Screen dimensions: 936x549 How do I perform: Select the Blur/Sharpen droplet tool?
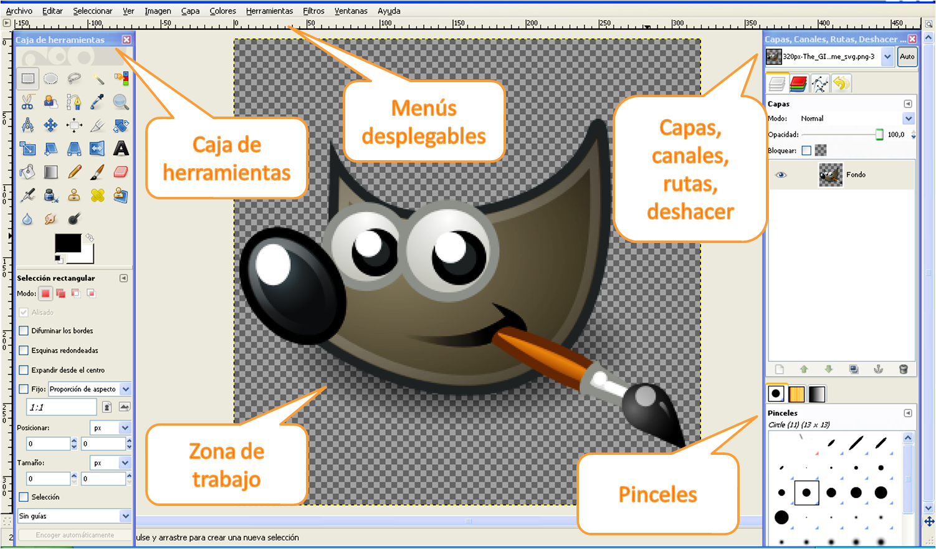pyautogui.click(x=27, y=219)
